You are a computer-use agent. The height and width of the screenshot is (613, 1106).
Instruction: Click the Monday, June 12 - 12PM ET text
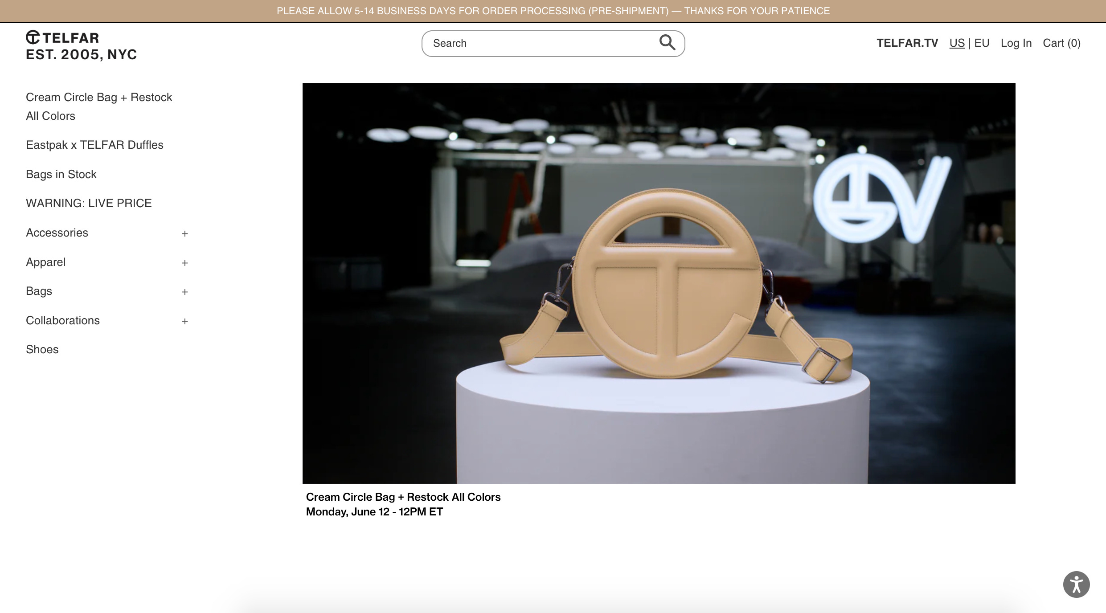pos(374,511)
